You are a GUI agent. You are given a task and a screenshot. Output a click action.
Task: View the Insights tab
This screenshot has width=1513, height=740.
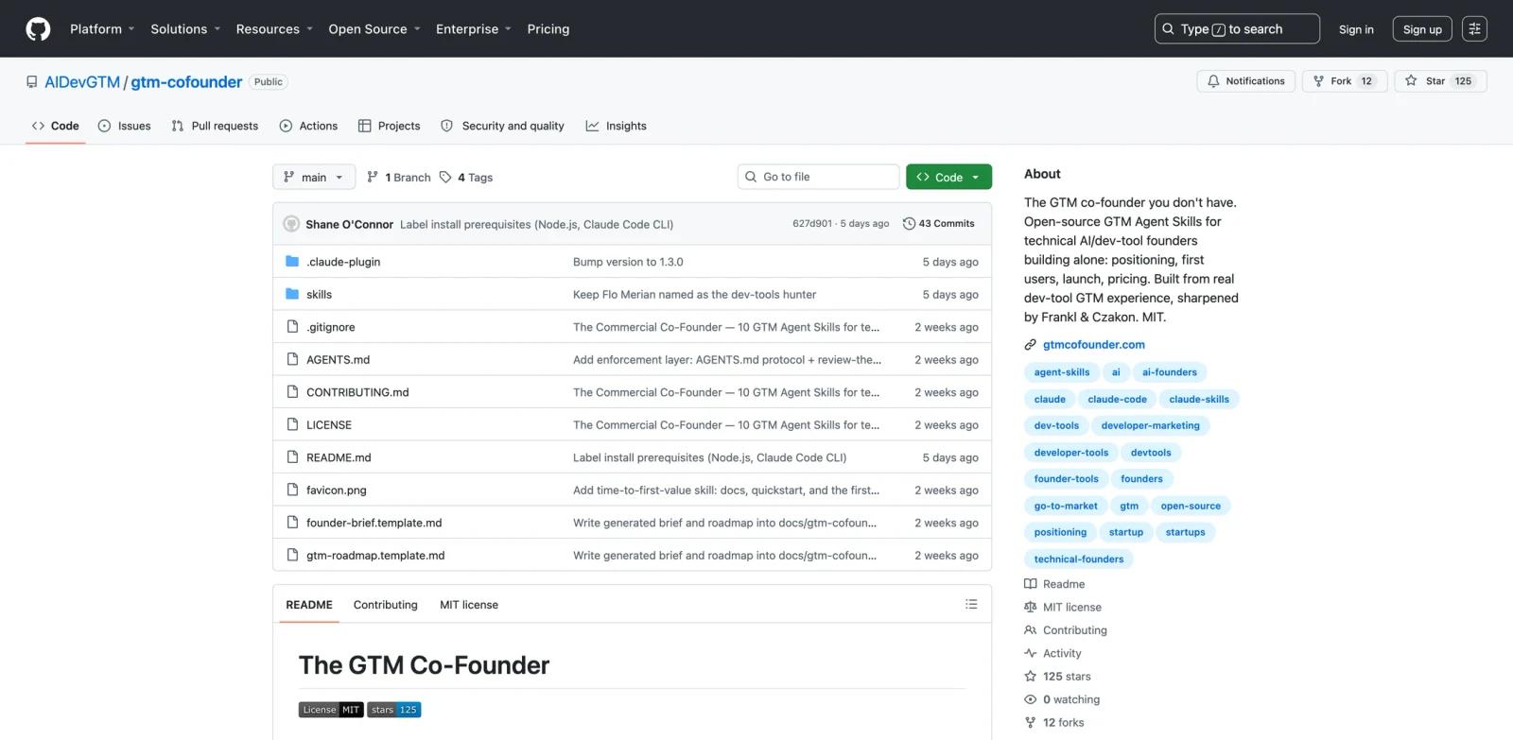coord(616,126)
